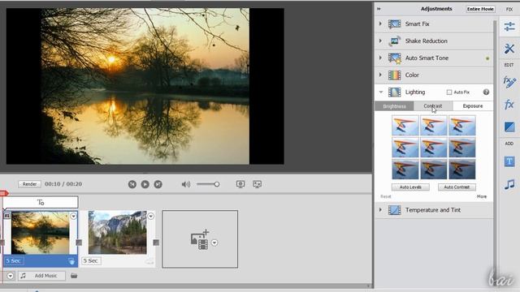
Task: Click the red playhead marker
Action: 4,193
